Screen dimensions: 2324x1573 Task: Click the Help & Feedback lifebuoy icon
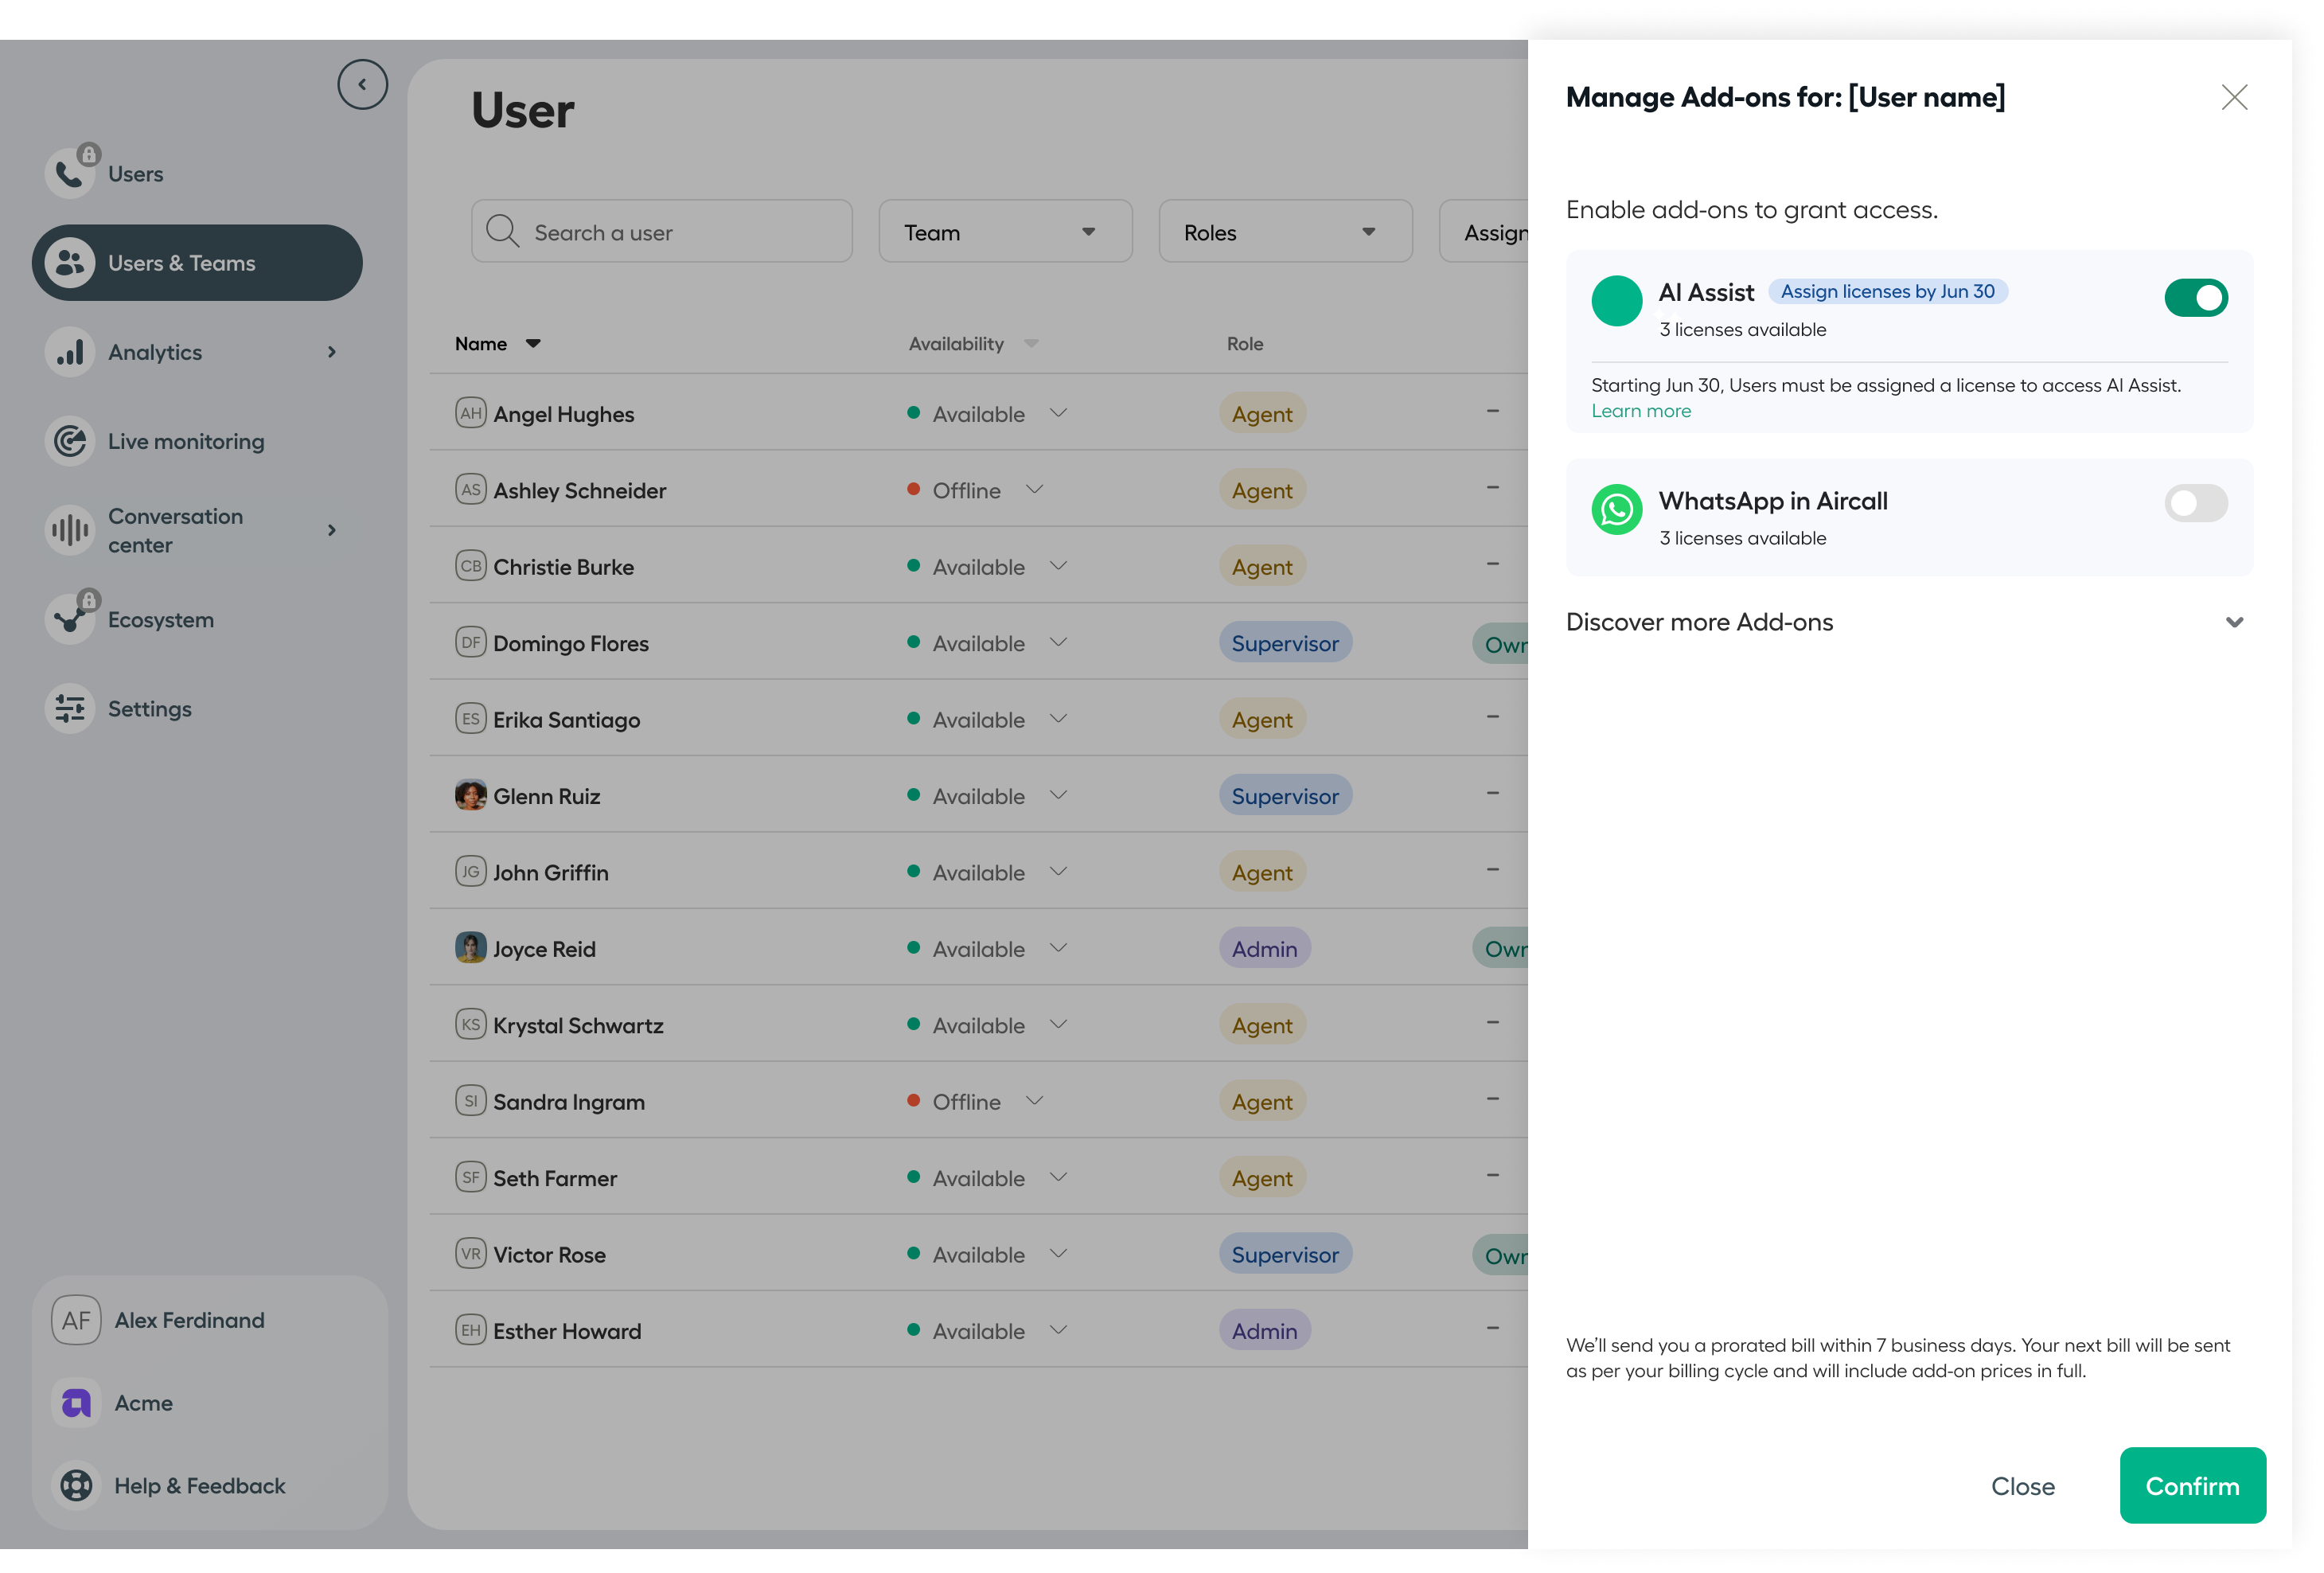[76, 1486]
